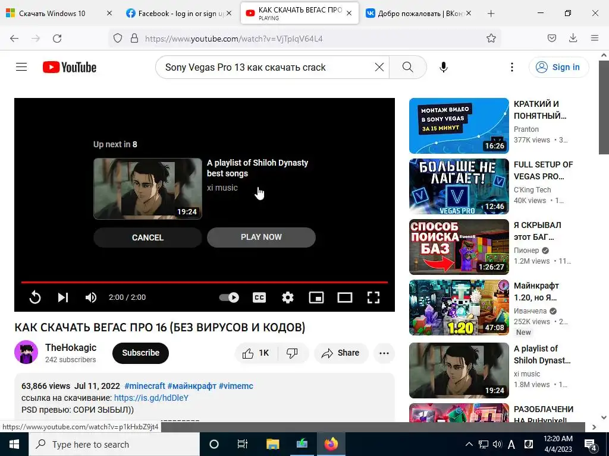Sign in to YouTube

coord(558,67)
